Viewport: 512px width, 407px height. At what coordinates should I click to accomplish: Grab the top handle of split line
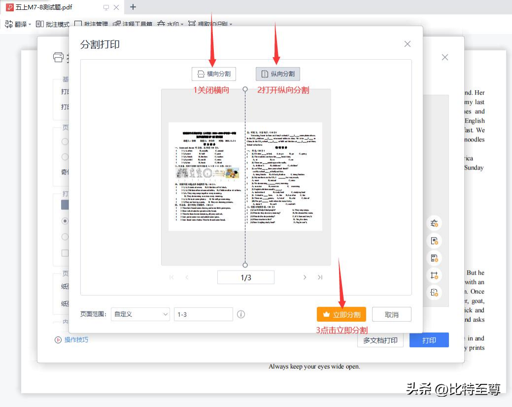tap(245, 89)
